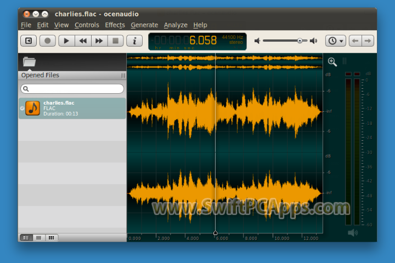Switch to grid thumbnail view

pyautogui.click(x=52, y=238)
